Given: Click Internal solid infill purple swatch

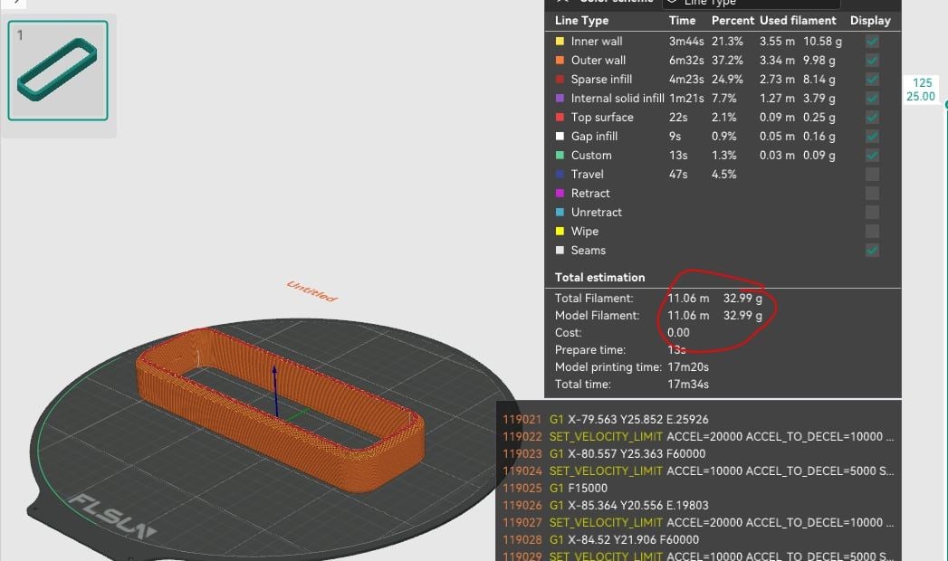Looking at the screenshot, I should (x=560, y=98).
